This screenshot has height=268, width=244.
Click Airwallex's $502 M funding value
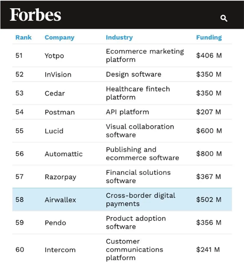coord(209,199)
